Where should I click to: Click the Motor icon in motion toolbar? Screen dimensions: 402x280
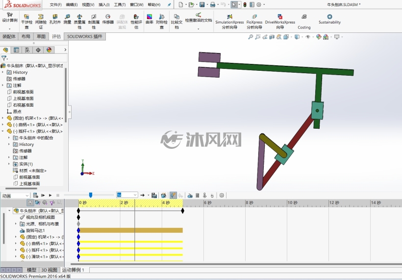190,196
